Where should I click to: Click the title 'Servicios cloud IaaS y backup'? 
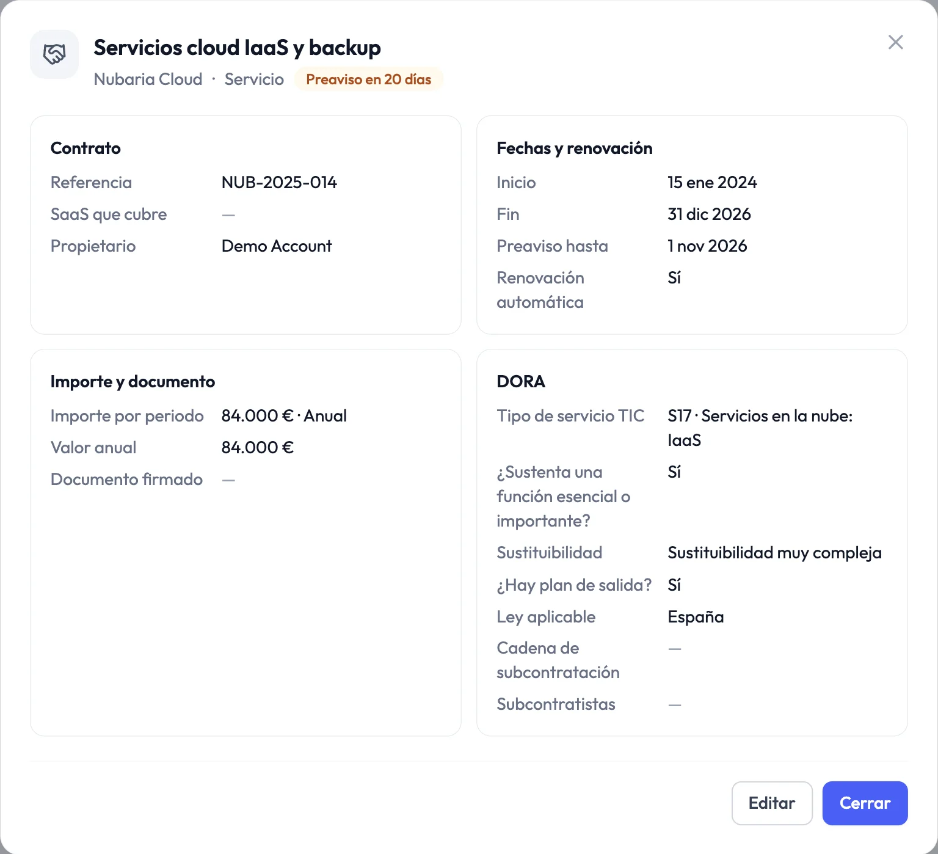[237, 48]
